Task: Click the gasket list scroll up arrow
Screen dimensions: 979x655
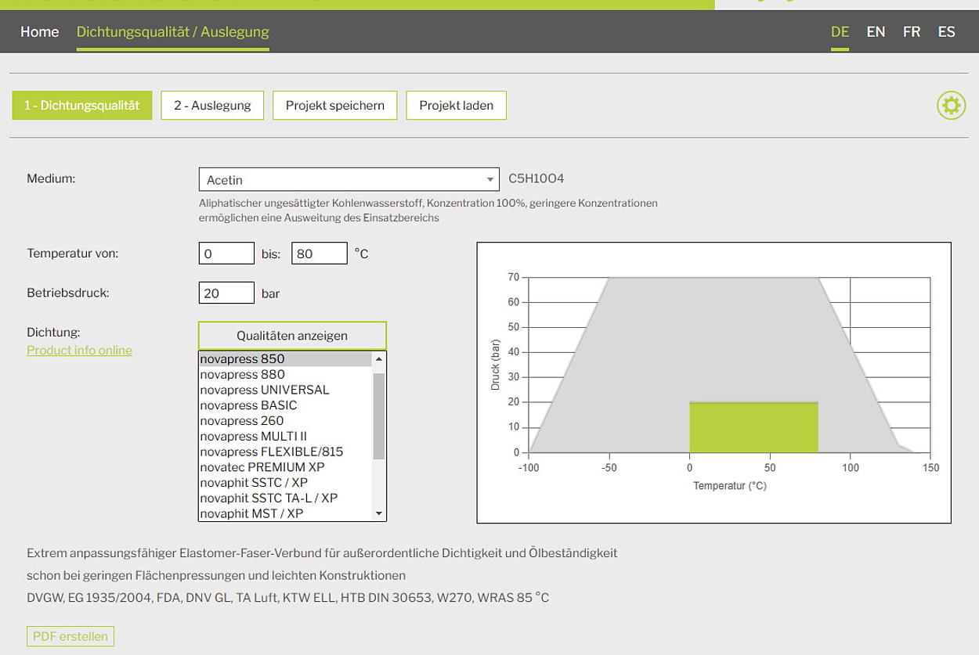Action: pos(379,359)
